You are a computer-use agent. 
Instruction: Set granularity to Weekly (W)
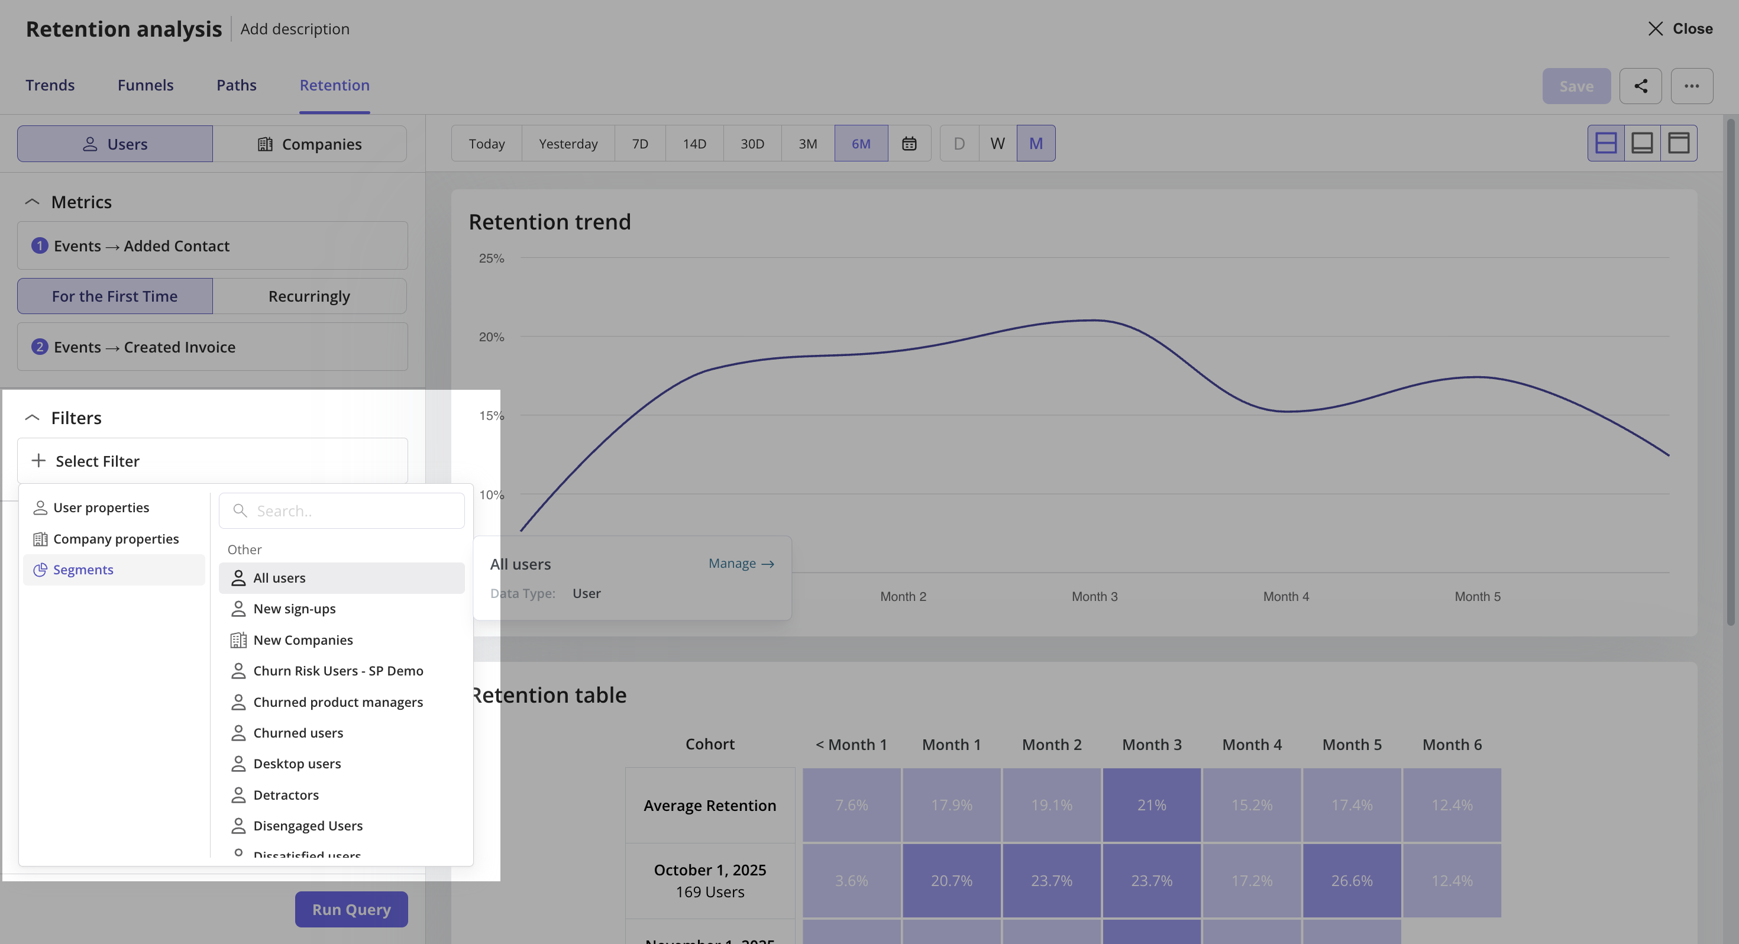(x=998, y=143)
